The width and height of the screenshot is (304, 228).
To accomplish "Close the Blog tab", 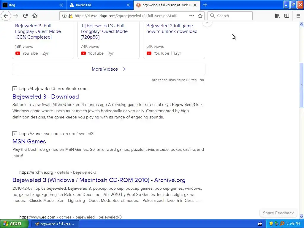I will 61,5.
